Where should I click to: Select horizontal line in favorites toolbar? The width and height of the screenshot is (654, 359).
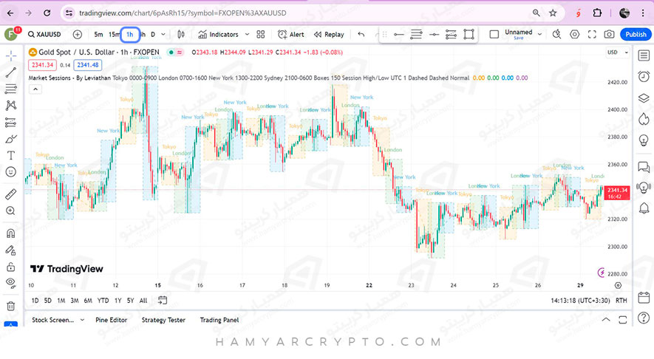399,34
